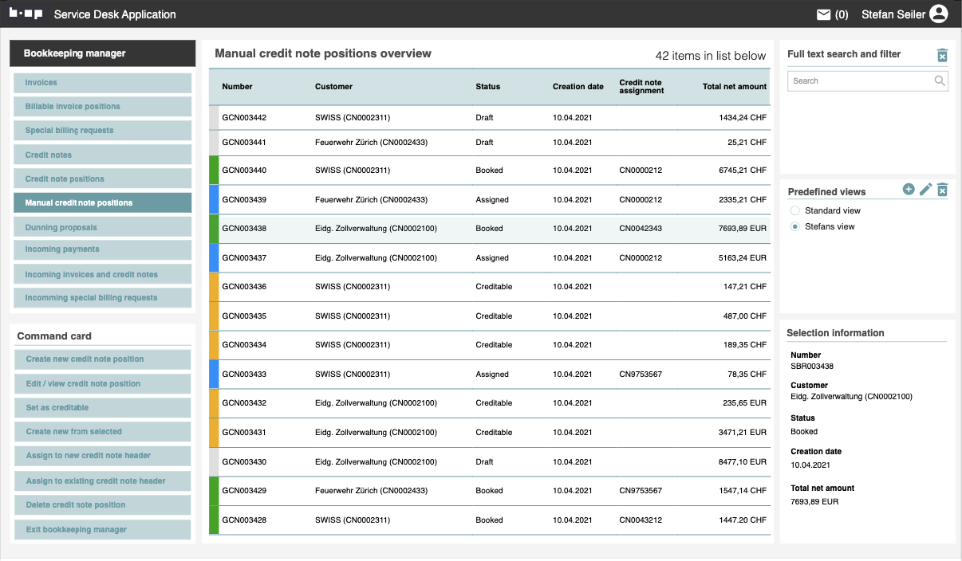Delete predefined view with trash icon
The height and width of the screenshot is (561, 962).
[x=942, y=190]
